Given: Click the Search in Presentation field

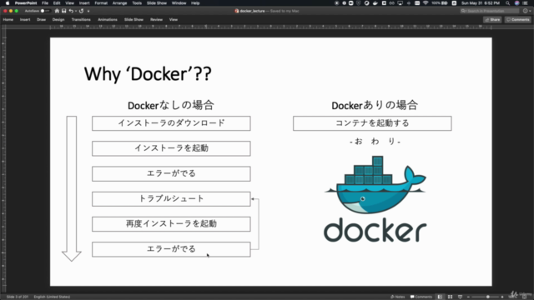Looking at the screenshot, I should coord(490,11).
